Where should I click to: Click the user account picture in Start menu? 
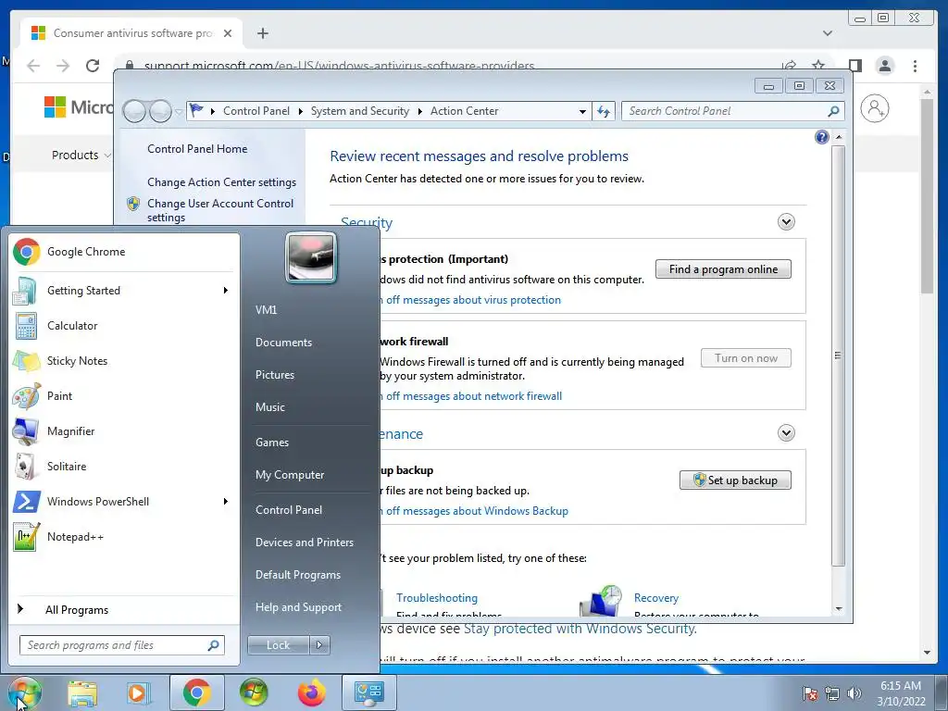[x=311, y=257]
